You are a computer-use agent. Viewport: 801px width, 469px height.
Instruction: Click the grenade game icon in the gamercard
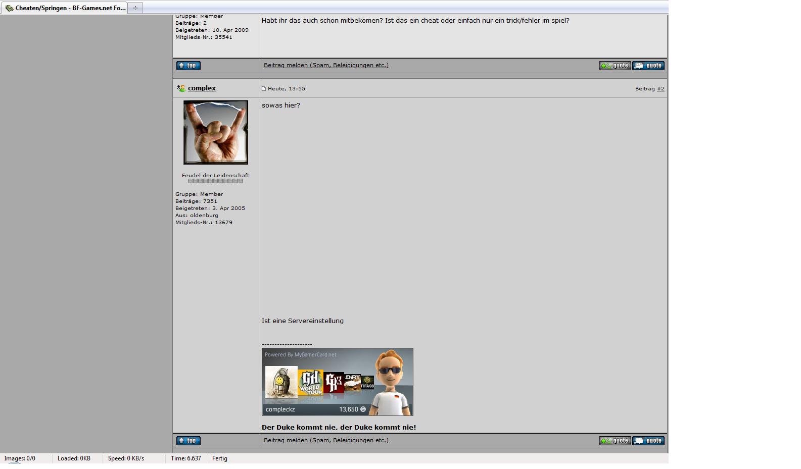click(281, 383)
